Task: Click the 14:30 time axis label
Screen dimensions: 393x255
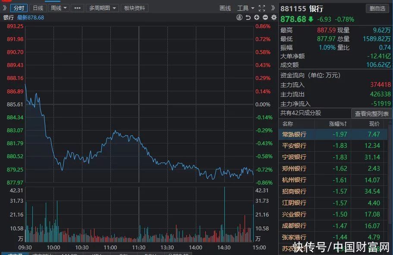Action: [224, 248]
